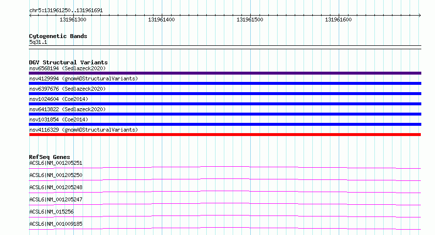This screenshot has width=435, height=235.
Task: Click the right arrow end of the ruler
Action: tap(420, 15)
